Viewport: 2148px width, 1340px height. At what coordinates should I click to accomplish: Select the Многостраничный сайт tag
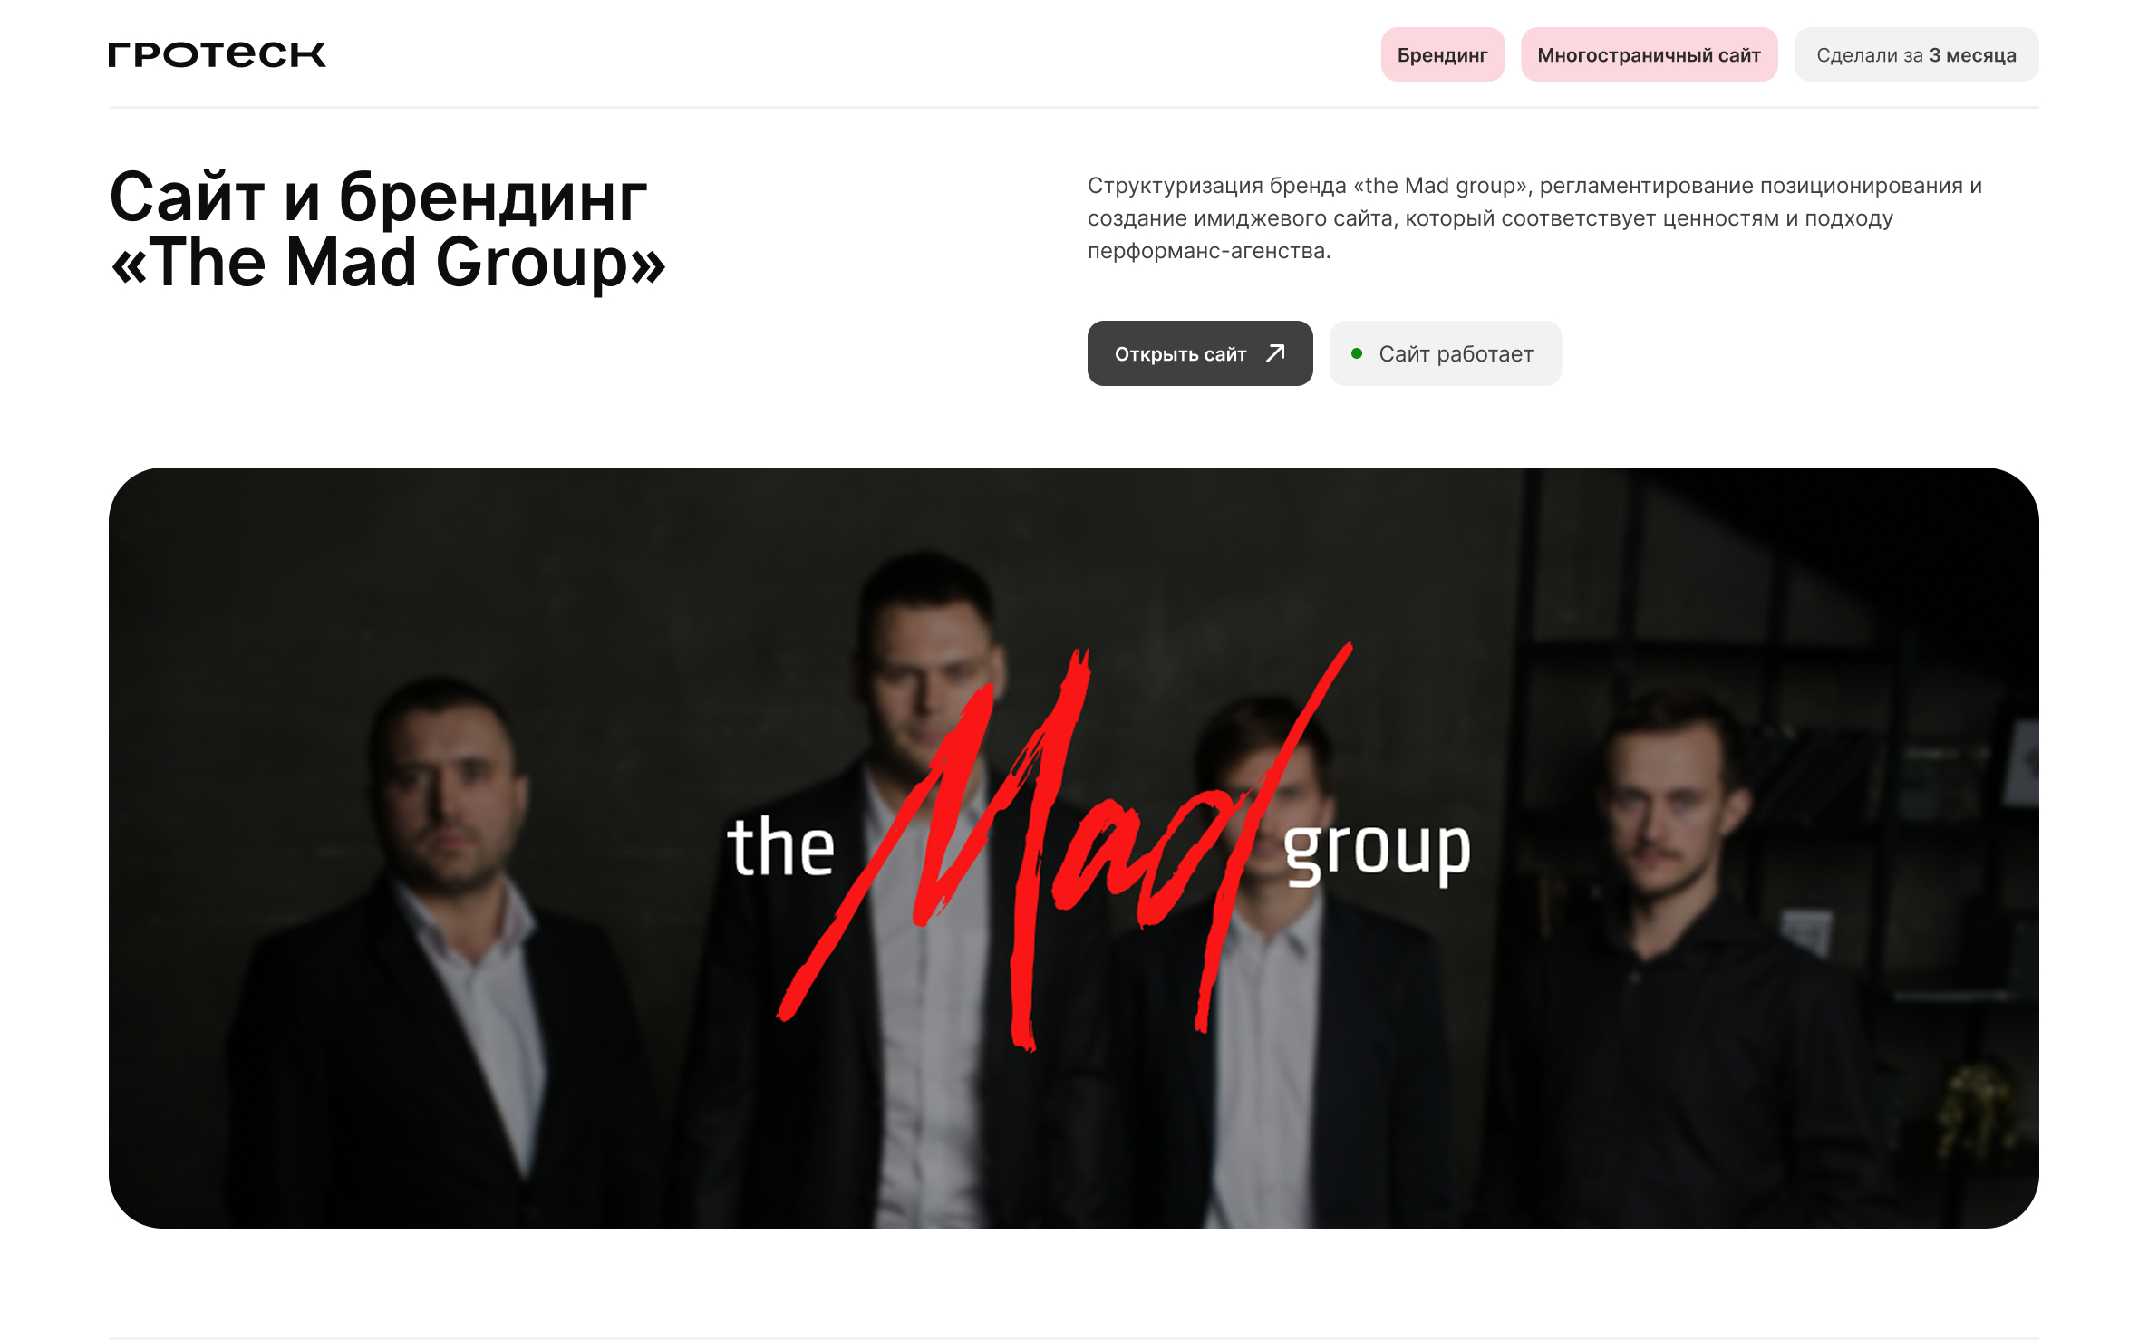click(x=1649, y=55)
